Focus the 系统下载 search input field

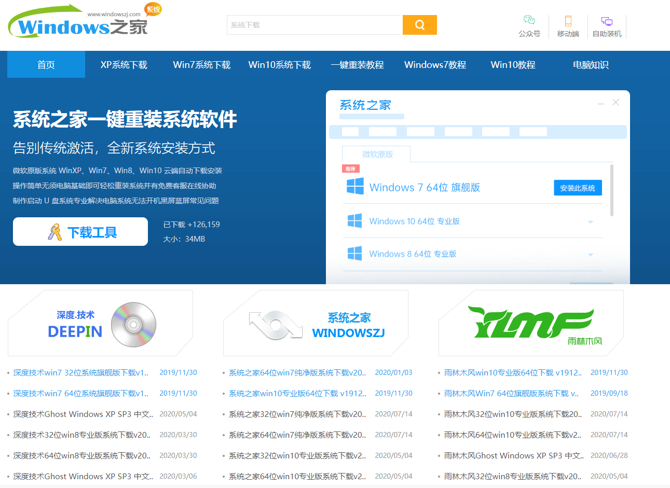pos(315,25)
